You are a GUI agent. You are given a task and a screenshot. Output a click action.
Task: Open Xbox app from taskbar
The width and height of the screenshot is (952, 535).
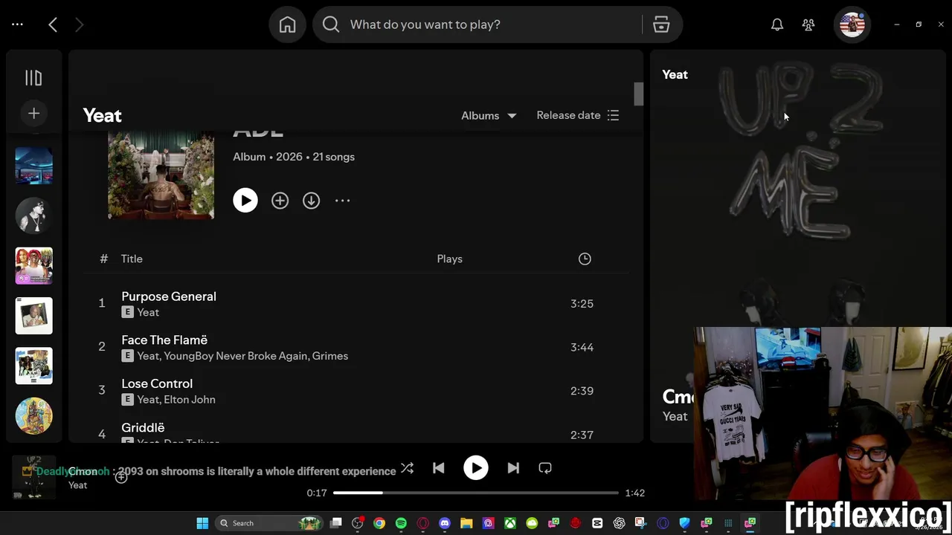[x=510, y=523]
